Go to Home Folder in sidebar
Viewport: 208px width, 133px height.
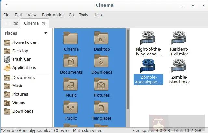(x=24, y=42)
